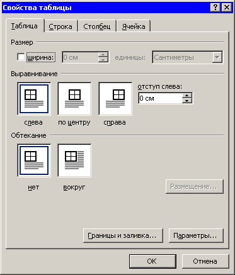Select the no text wrapping icon (нет)

point(34,160)
